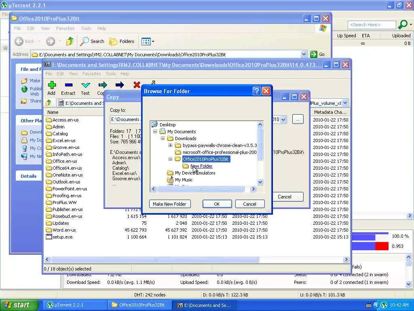The height and width of the screenshot is (311, 414).
Task: Click the red Delete X icon in 7-Zip
Action: (x=137, y=85)
